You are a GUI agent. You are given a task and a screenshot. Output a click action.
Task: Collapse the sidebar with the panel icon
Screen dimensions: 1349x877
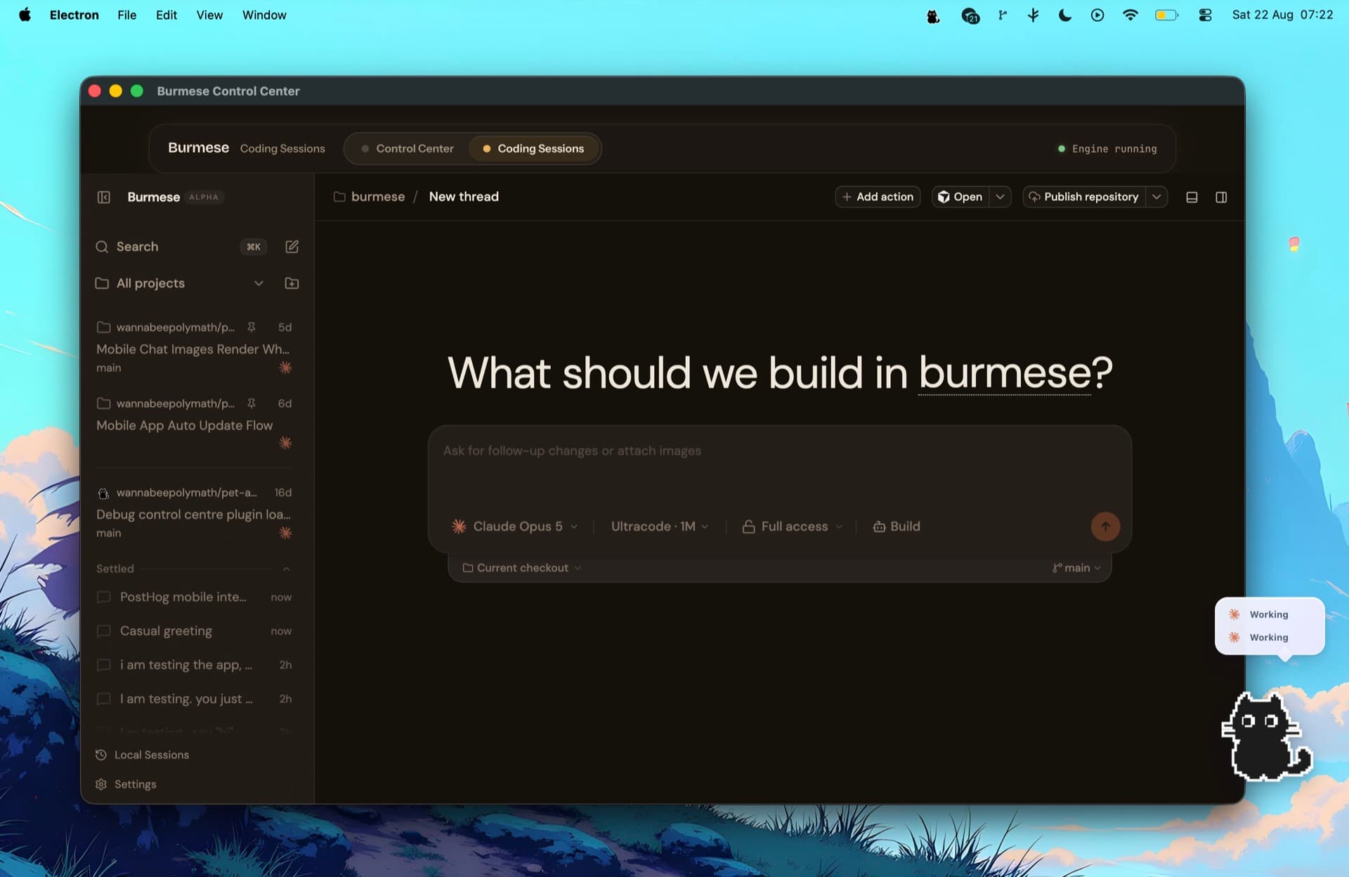click(104, 197)
